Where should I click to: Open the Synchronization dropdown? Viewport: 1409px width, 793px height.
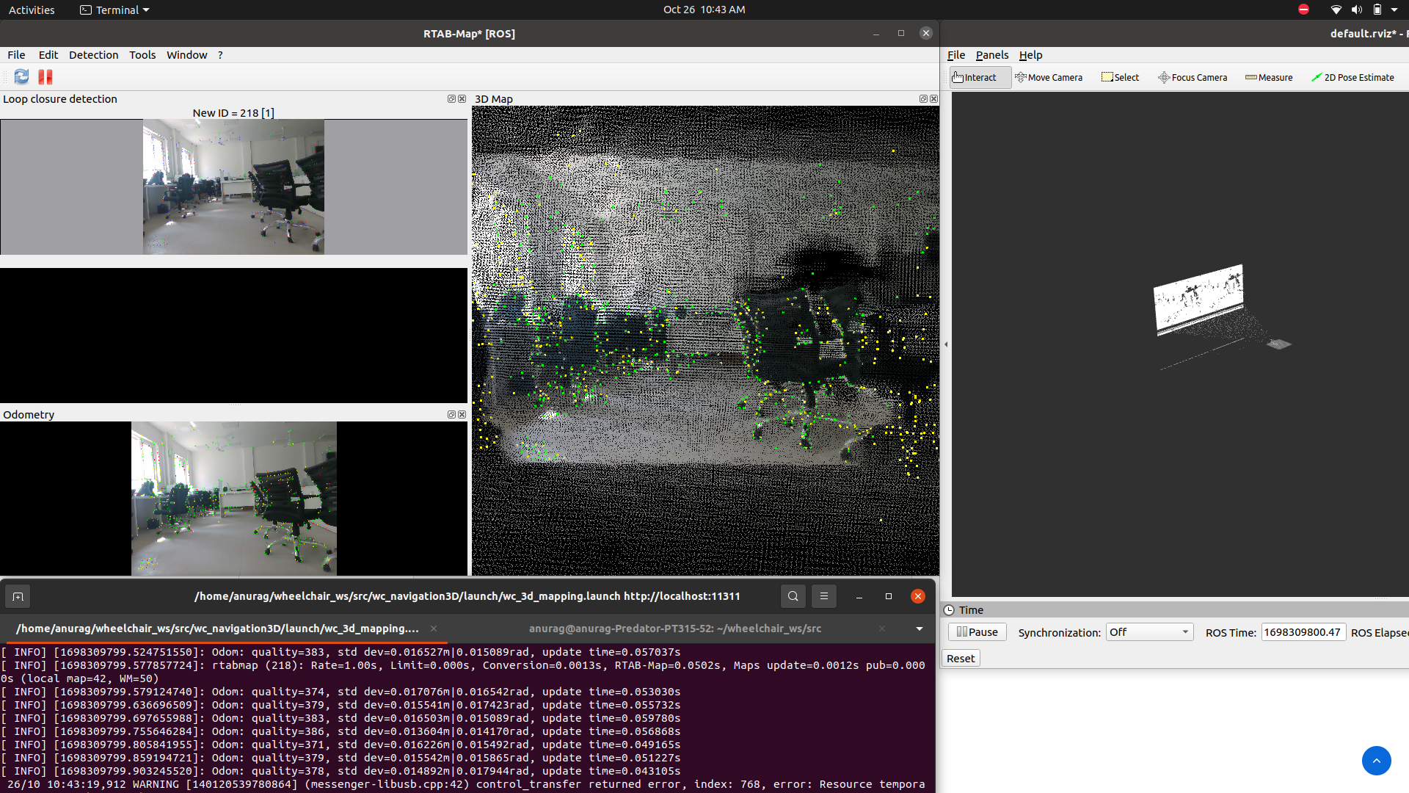click(1149, 633)
